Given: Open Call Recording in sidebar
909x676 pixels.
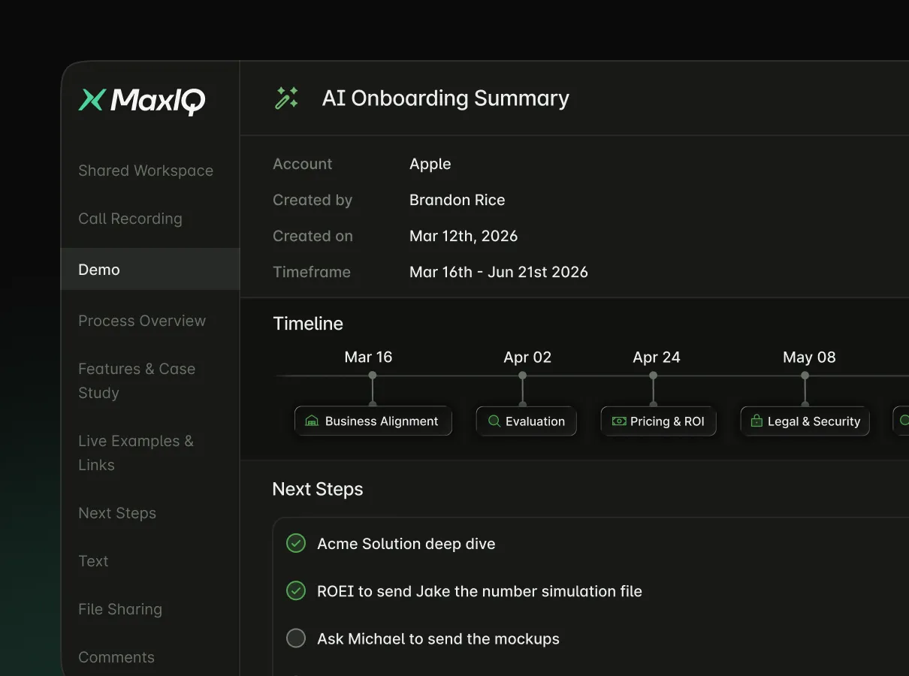Looking at the screenshot, I should (x=130, y=219).
